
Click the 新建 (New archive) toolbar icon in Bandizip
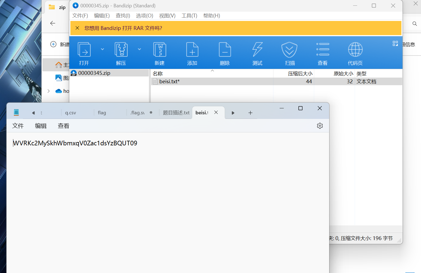[x=160, y=50]
